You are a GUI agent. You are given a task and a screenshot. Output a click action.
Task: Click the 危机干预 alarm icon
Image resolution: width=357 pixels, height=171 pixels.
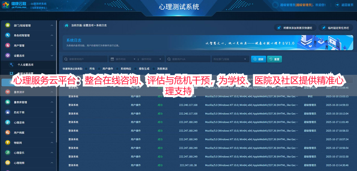(8, 112)
